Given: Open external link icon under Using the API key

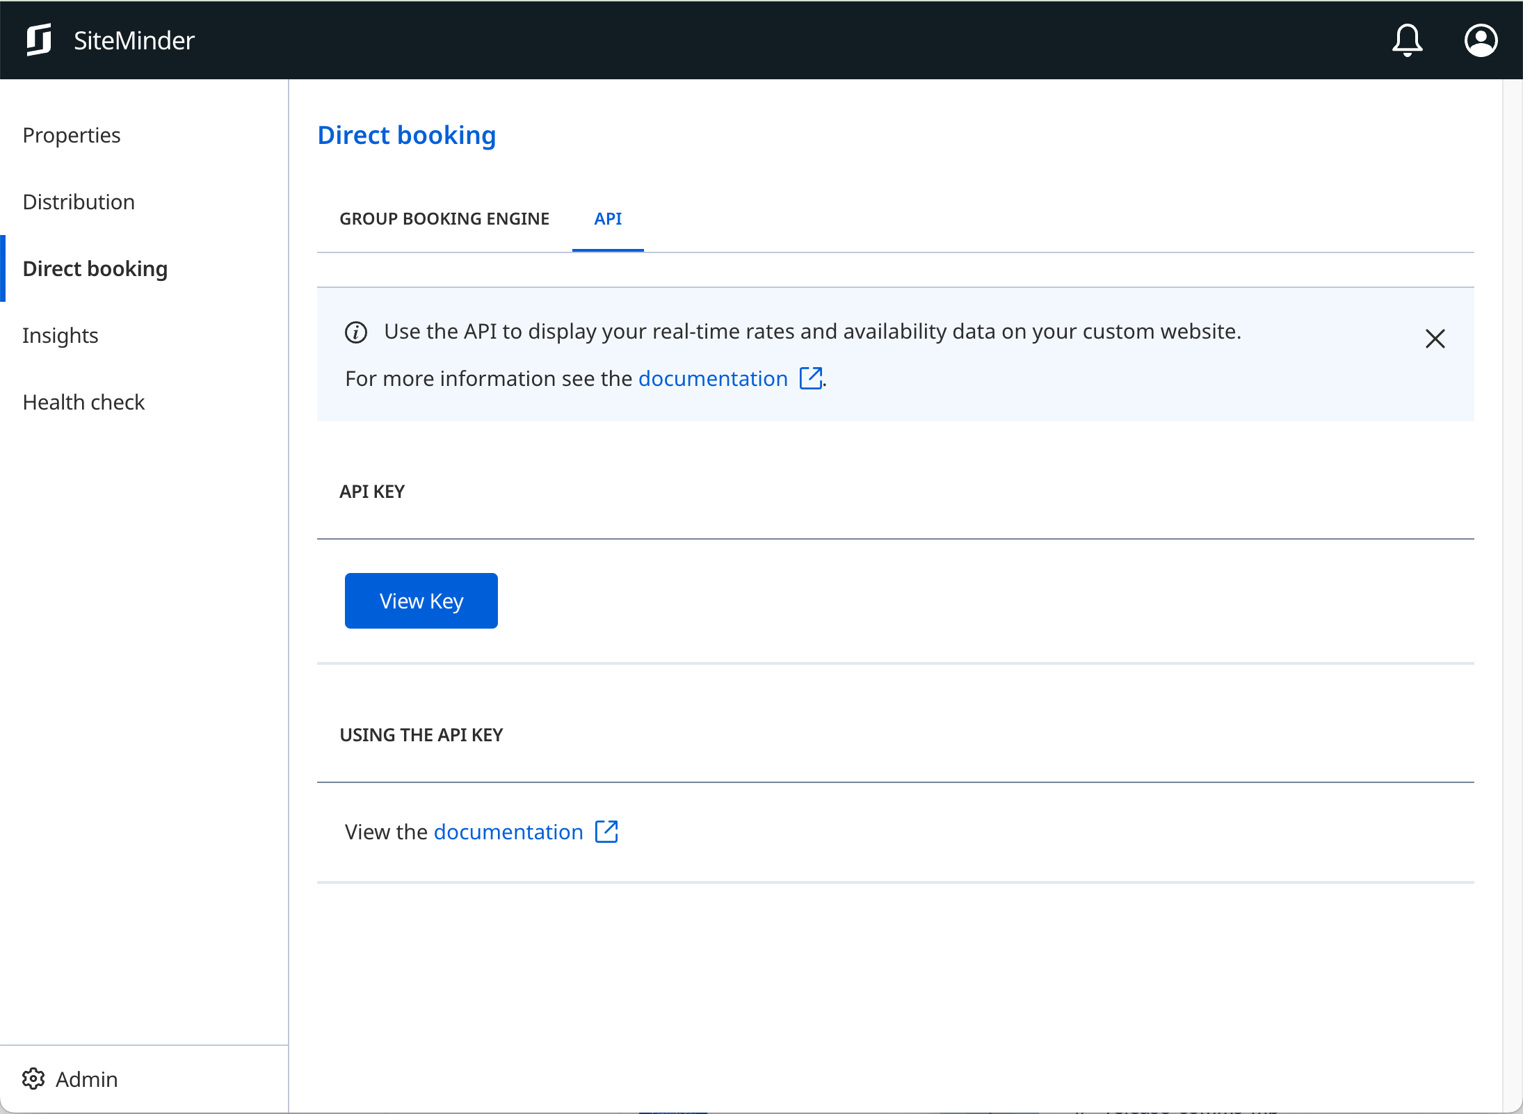Looking at the screenshot, I should (606, 832).
